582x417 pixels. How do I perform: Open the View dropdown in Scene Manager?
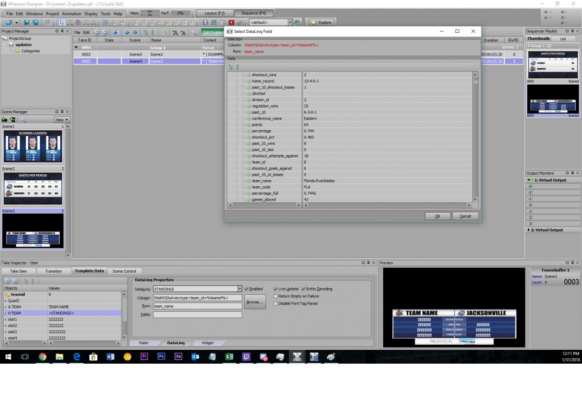tap(62, 120)
